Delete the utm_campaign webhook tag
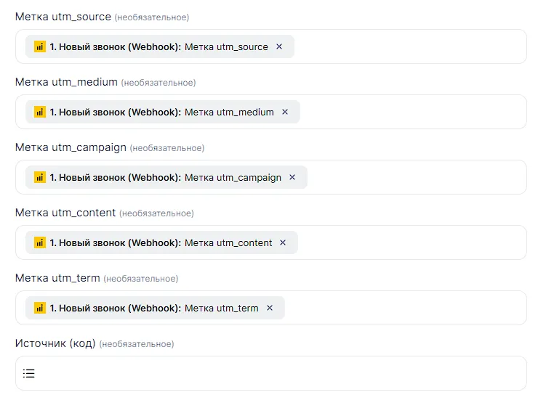554x400 pixels. (292, 177)
